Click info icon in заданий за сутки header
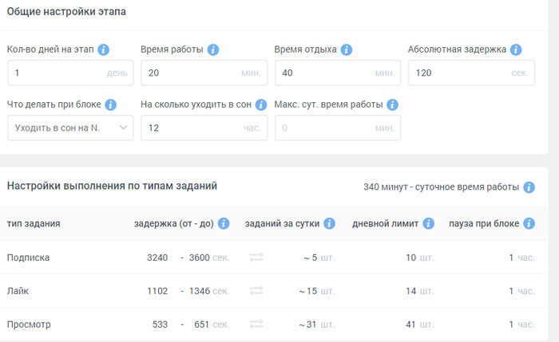 329,223
